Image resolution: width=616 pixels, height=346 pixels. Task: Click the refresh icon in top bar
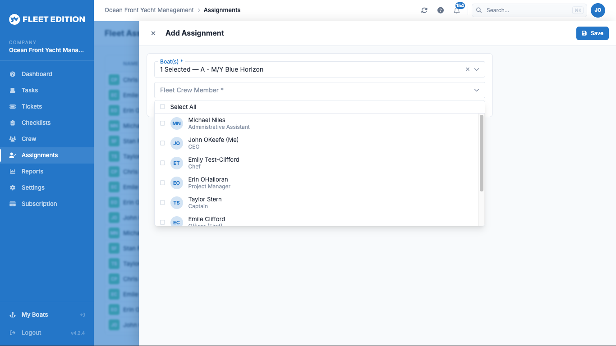click(424, 10)
